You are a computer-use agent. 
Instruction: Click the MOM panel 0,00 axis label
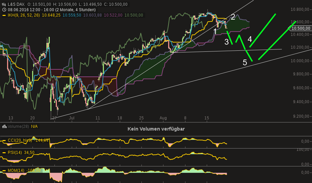[305, 172]
